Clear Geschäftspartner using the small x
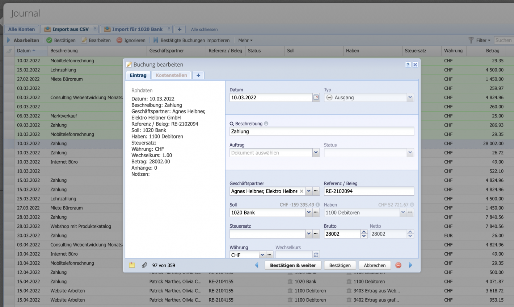The image size is (514, 307). click(302, 191)
